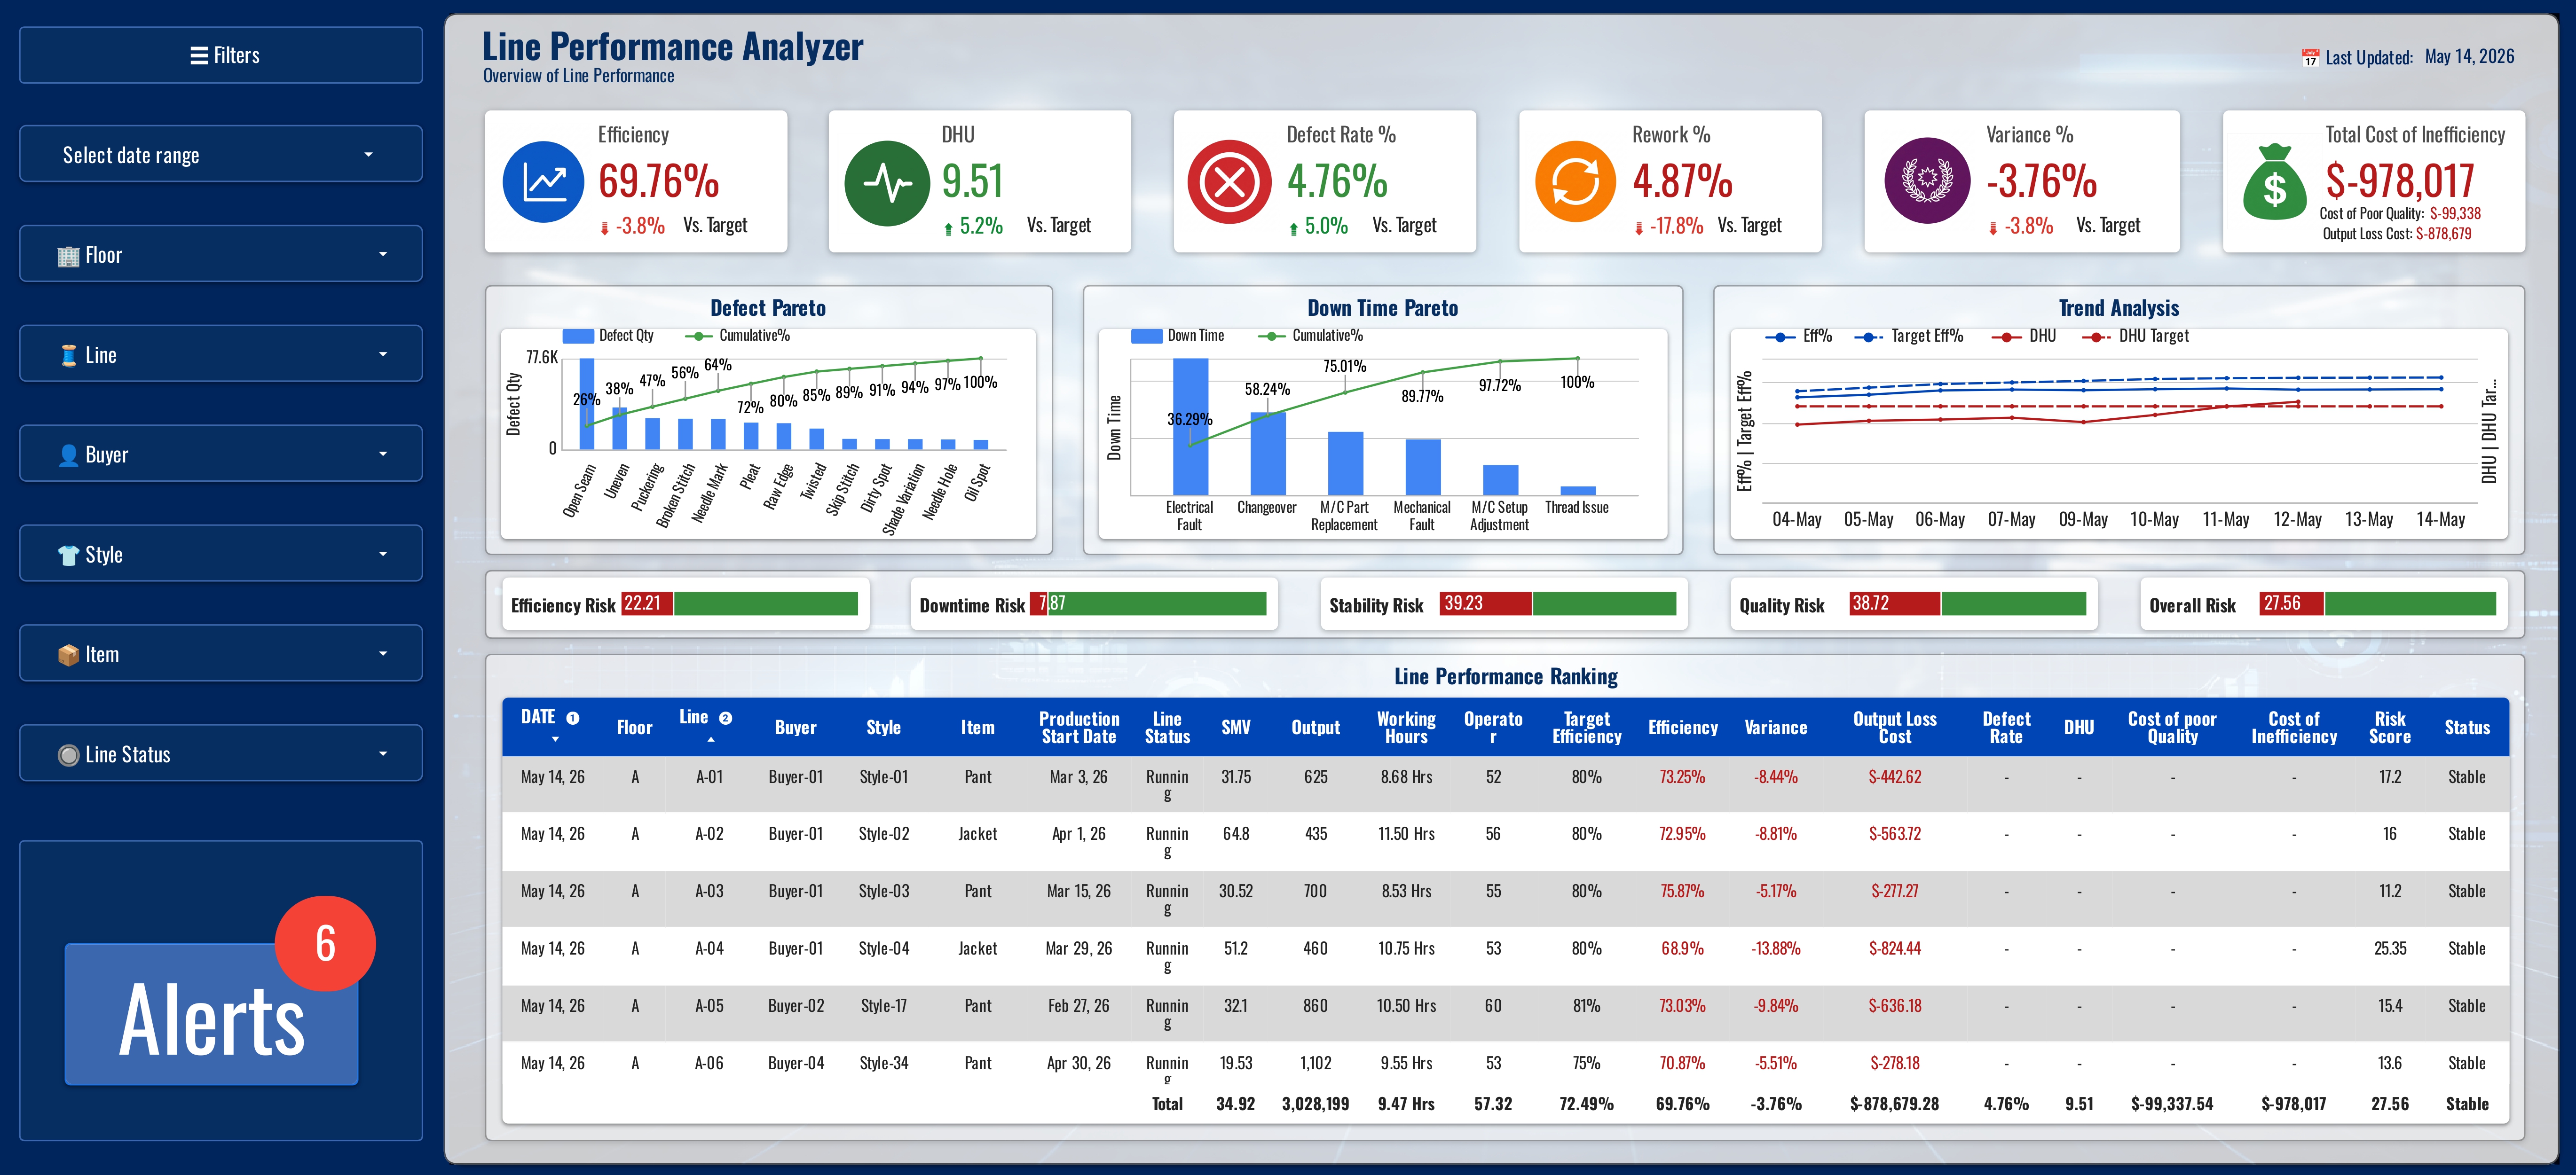Sort table by Output Loss Cost header
This screenshot has width=2576, height=1175.
1895,727
